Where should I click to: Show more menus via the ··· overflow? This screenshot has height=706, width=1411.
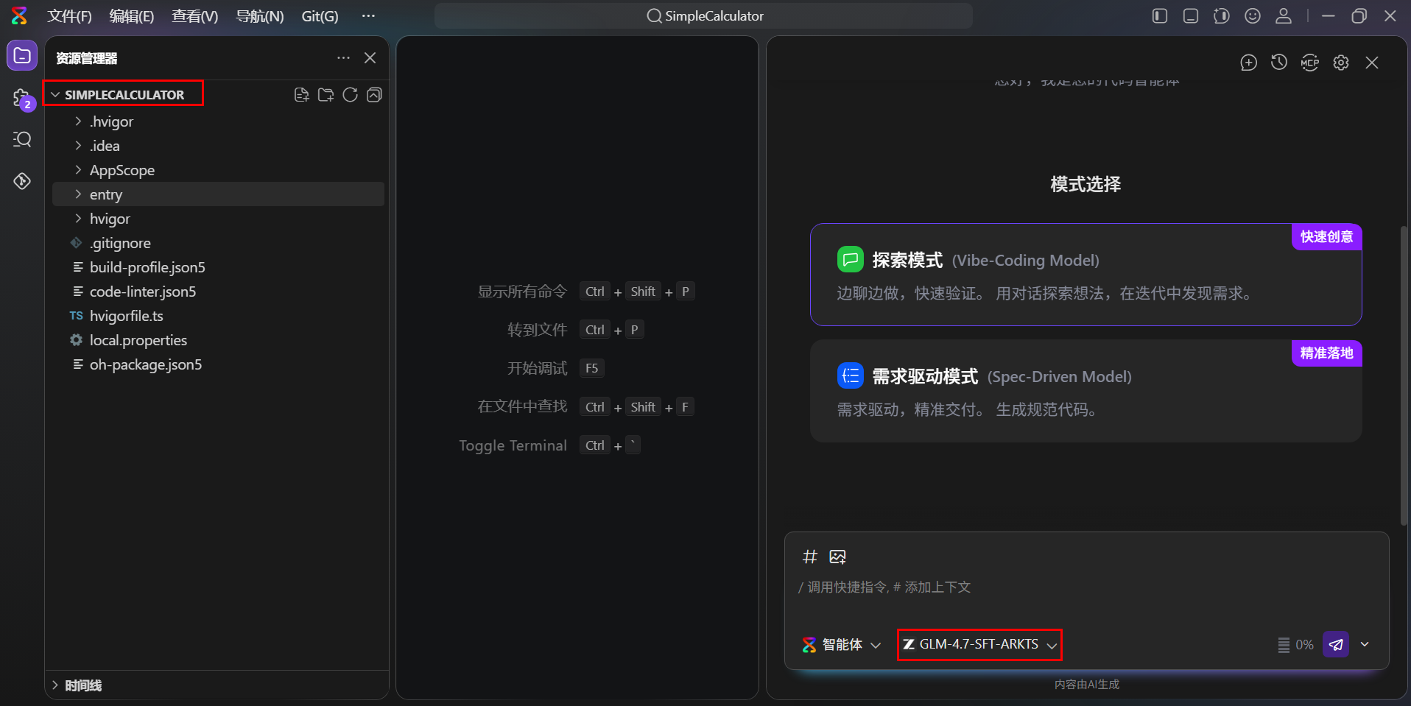point(368,16)
